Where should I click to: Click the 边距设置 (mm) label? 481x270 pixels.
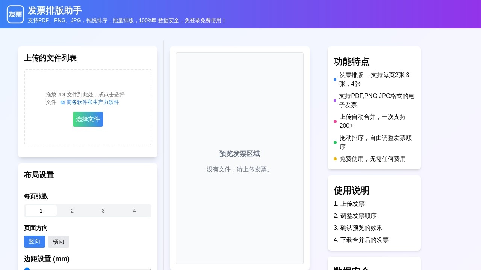click(47, 259)
